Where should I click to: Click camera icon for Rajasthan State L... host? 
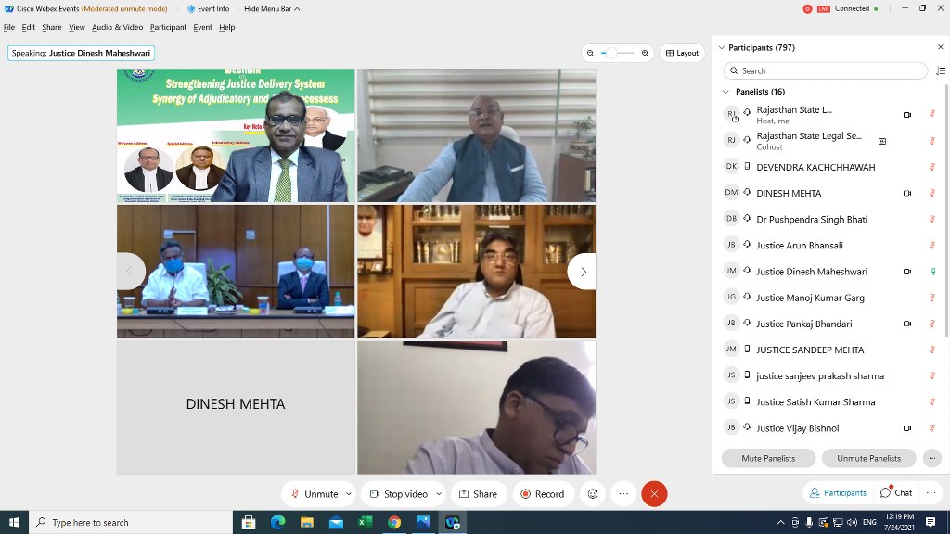coord(907,114)
